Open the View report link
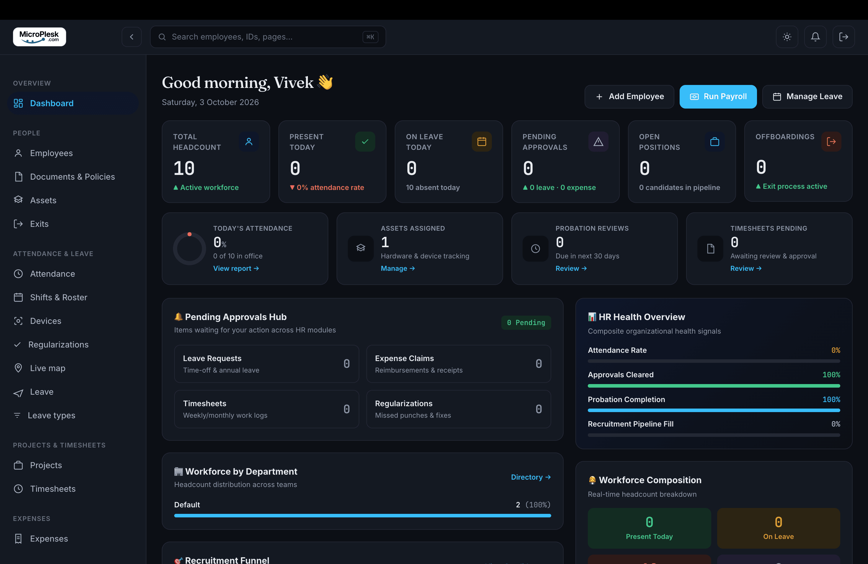The height and width of the screenshot is (564, 868). (236, 268)
